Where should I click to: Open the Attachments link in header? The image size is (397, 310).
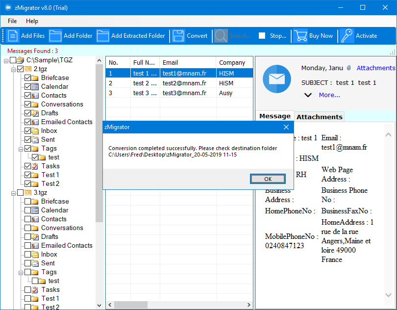point(376,68)
